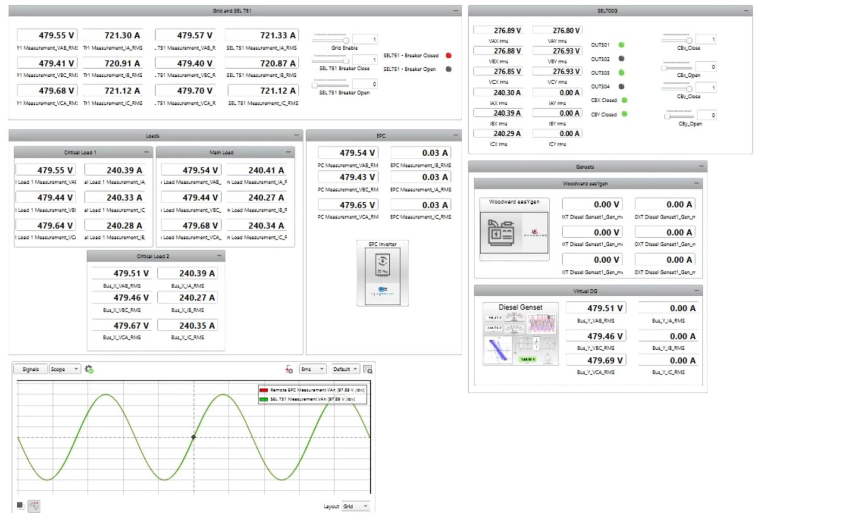This screenshot has height=513, width=865.
Task: Click the SEL 751 Breaker Open slider
Action: (x=331, y=84)
